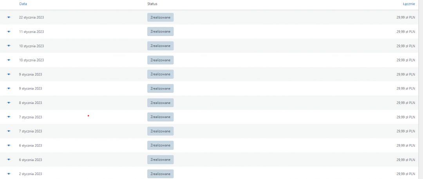This screenshot has width=423, height=179.
Task: Toggle eye preview for first 6 stycznia 2023 row
Action: 9,145
